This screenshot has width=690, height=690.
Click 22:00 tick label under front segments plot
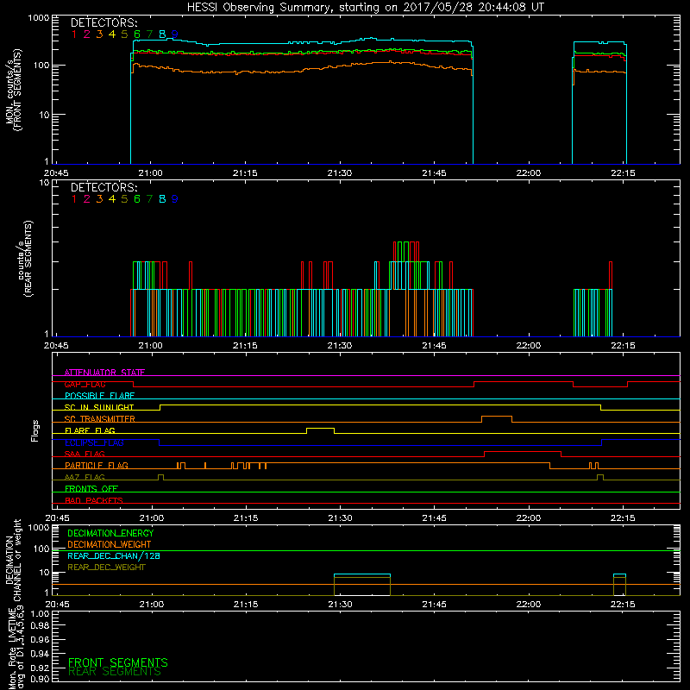(x=529, y=173)
